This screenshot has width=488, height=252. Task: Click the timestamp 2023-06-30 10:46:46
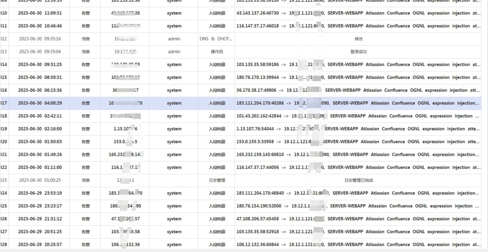pyautogui.click(x=40, y=26)
